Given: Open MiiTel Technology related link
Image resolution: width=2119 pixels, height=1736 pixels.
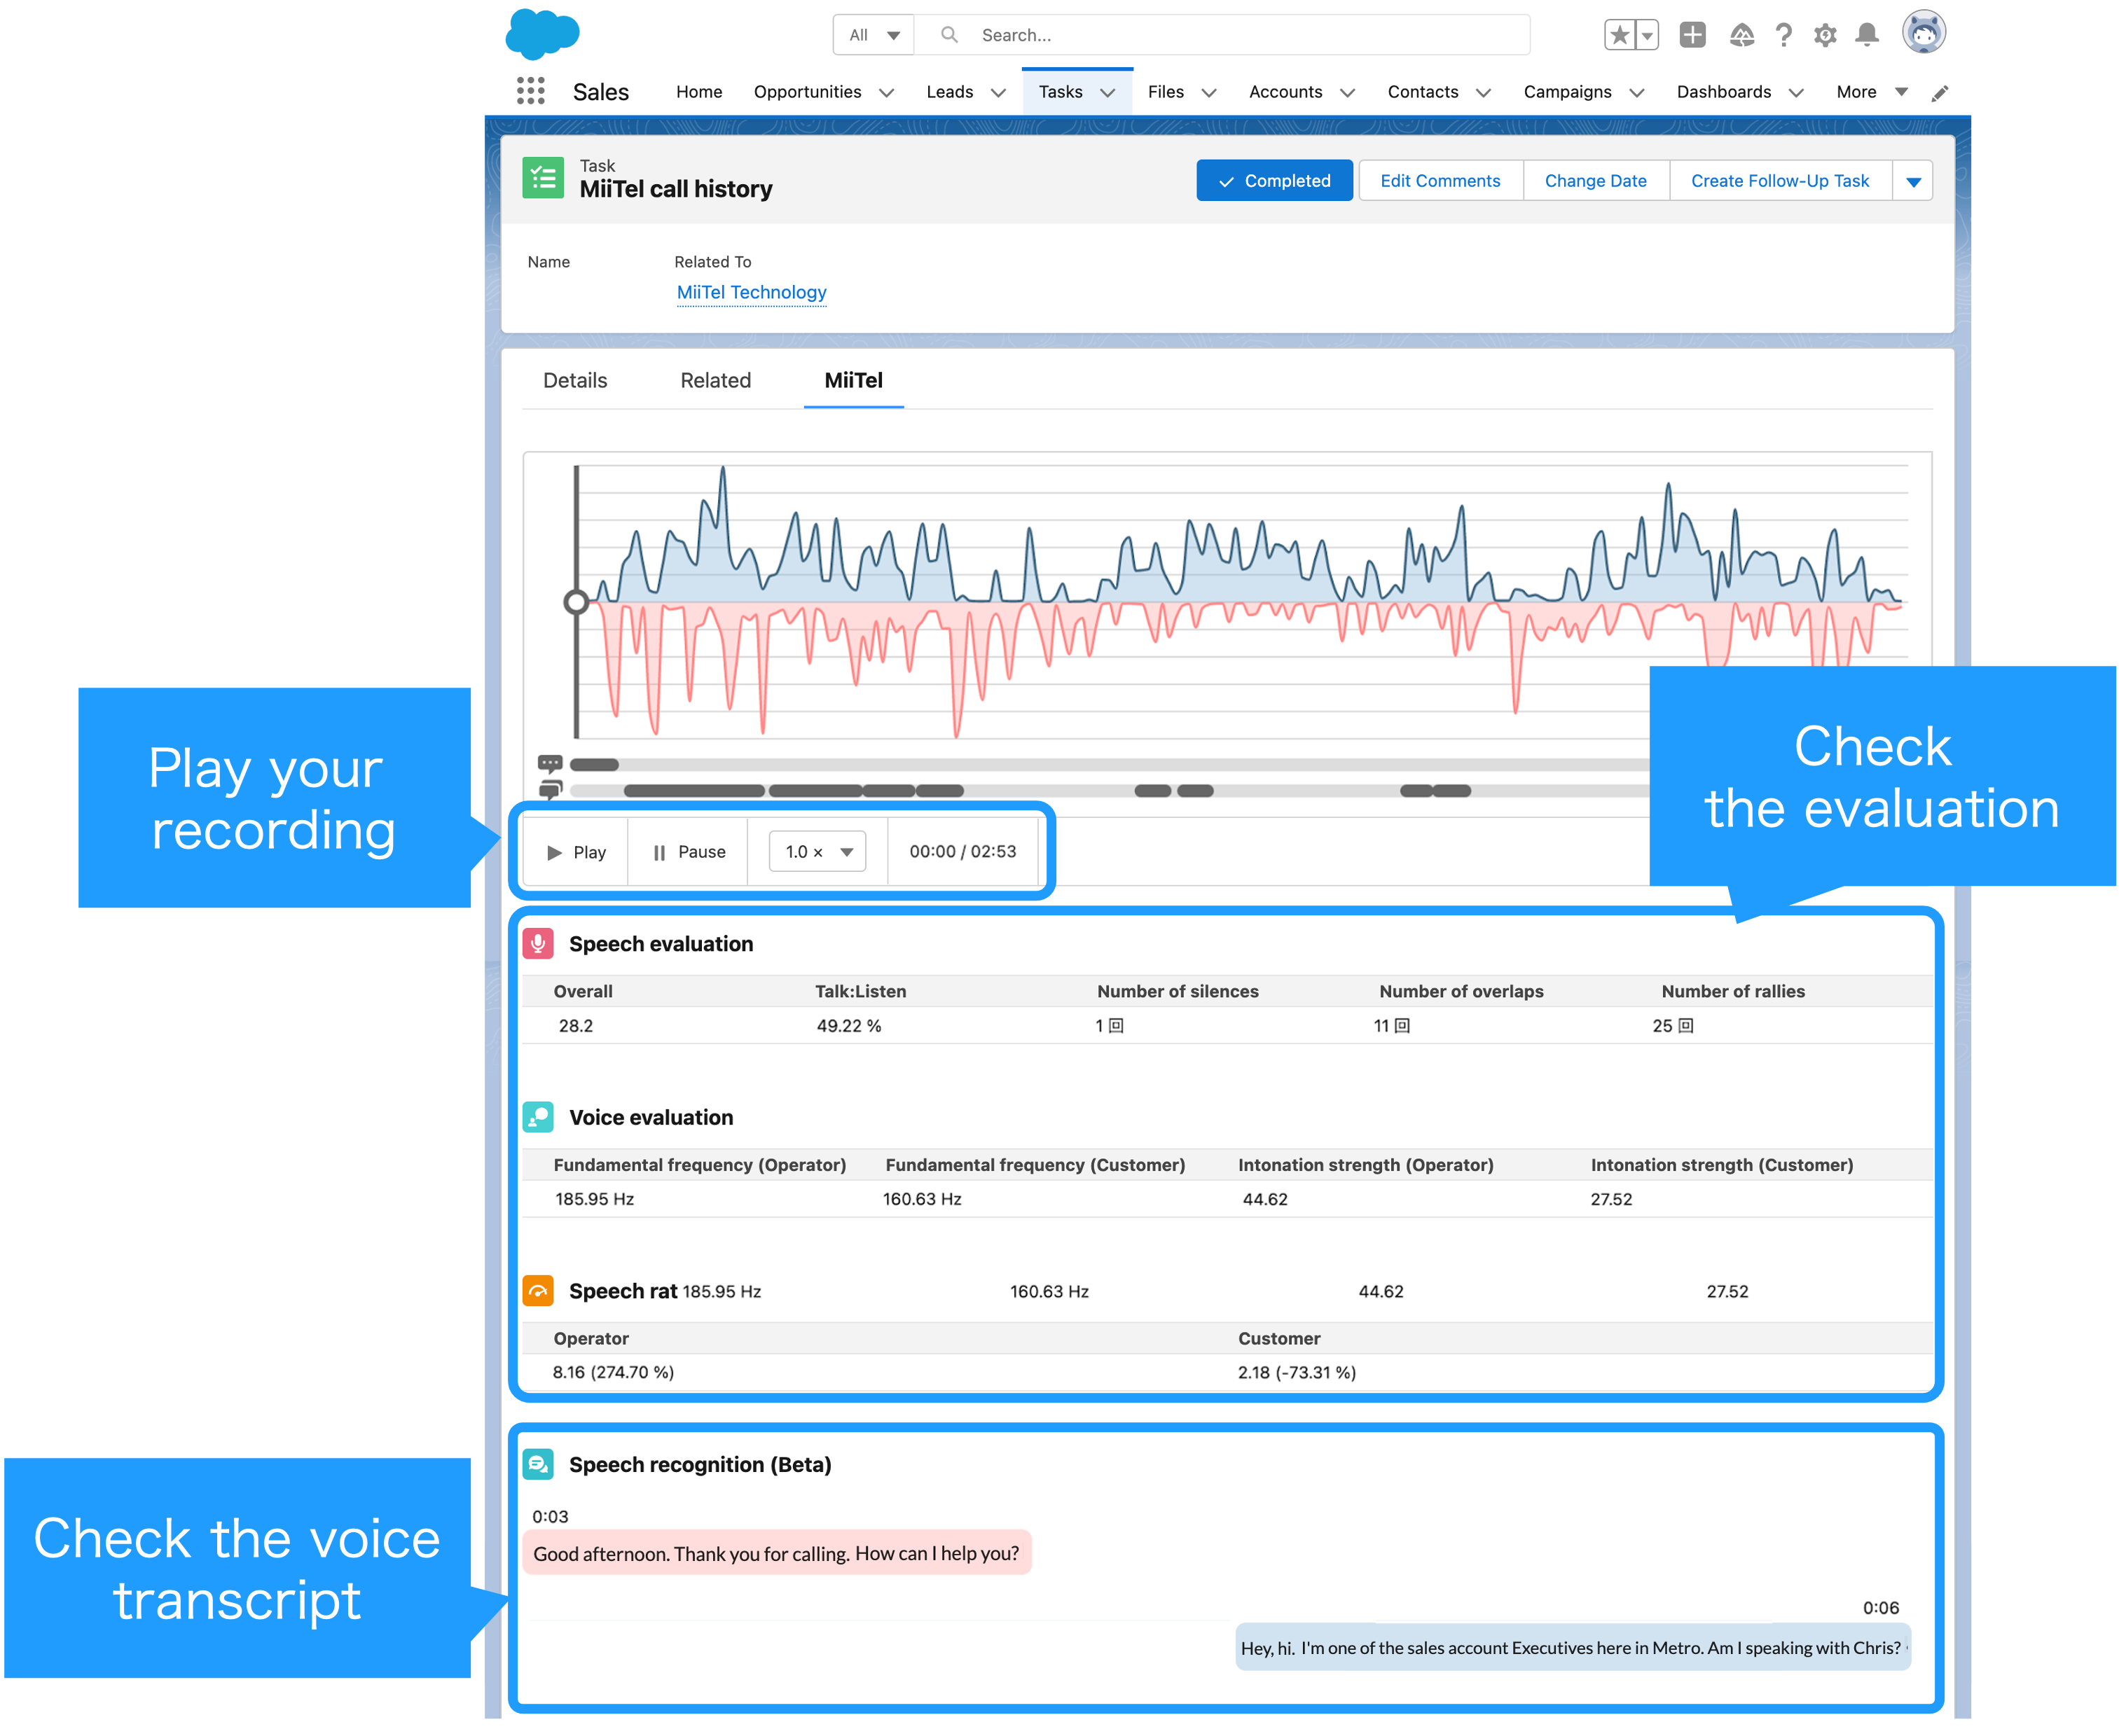Looking at the screenshot, I should click(x=752, y=292).
